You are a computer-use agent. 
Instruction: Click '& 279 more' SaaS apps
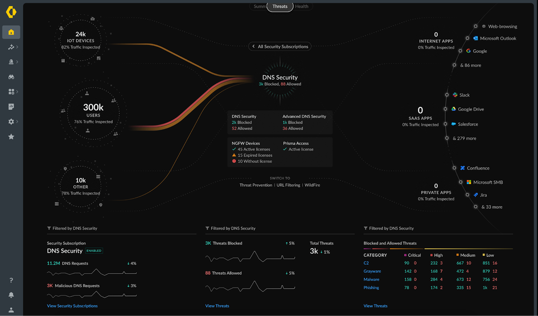coord(464,138)
